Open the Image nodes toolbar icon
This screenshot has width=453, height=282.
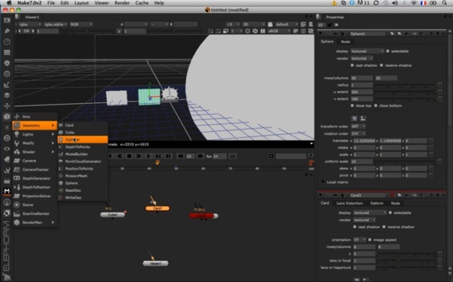tap(7, 20)
